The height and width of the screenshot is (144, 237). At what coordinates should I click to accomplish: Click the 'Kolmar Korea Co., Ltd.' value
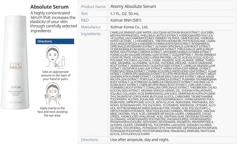(129, 27)
